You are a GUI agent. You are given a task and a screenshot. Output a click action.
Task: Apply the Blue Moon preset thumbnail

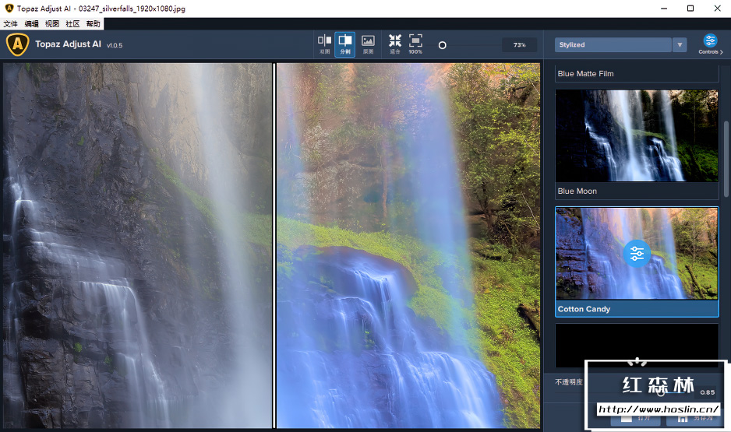coord(637,135)
